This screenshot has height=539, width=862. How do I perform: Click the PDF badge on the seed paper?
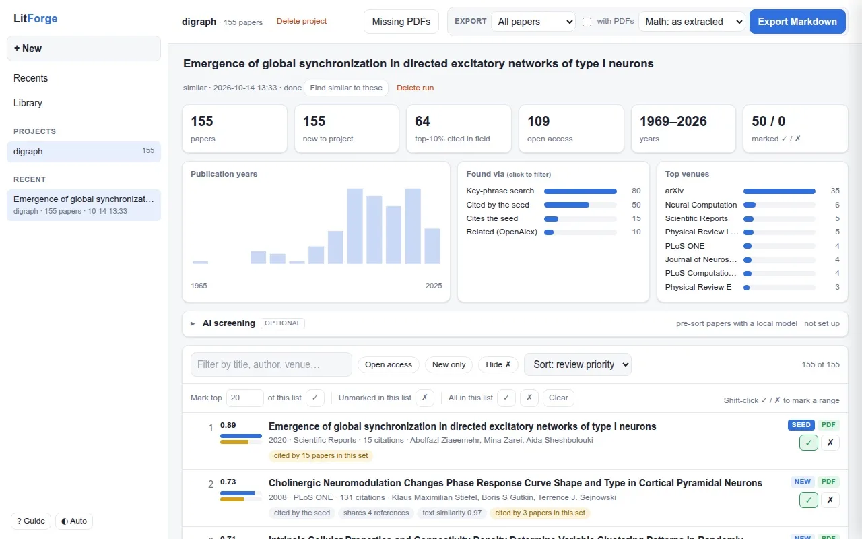pyautogui.click(x=829, y=425)
